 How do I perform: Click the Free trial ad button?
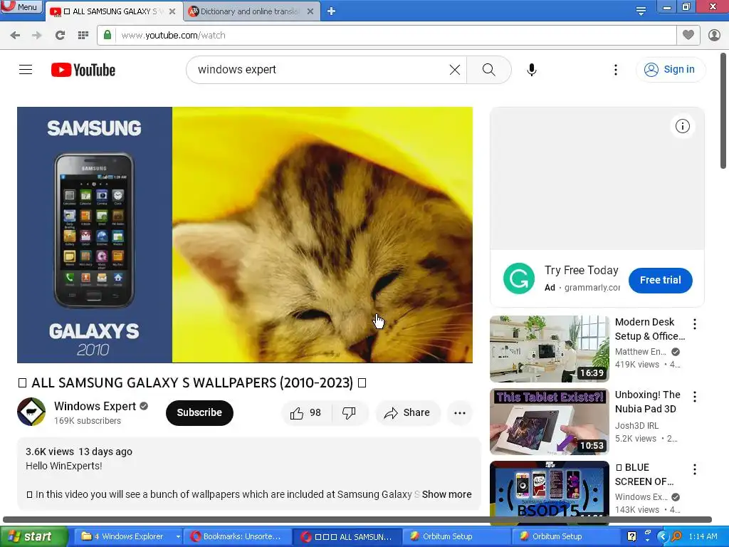tap(660, 280)
